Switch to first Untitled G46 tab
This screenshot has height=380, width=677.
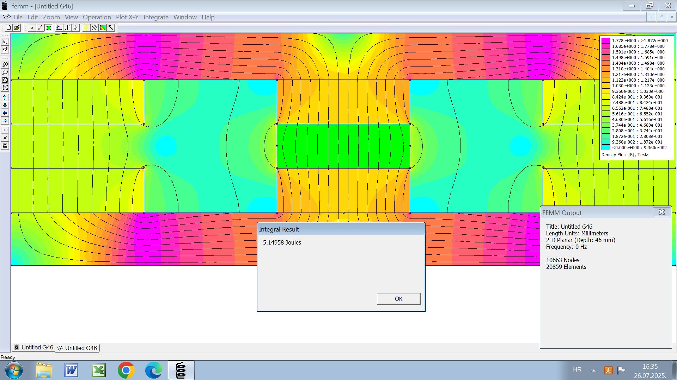tap(33, 348)
